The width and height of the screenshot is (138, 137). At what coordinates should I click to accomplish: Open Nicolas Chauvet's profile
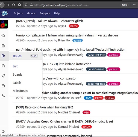69,112
